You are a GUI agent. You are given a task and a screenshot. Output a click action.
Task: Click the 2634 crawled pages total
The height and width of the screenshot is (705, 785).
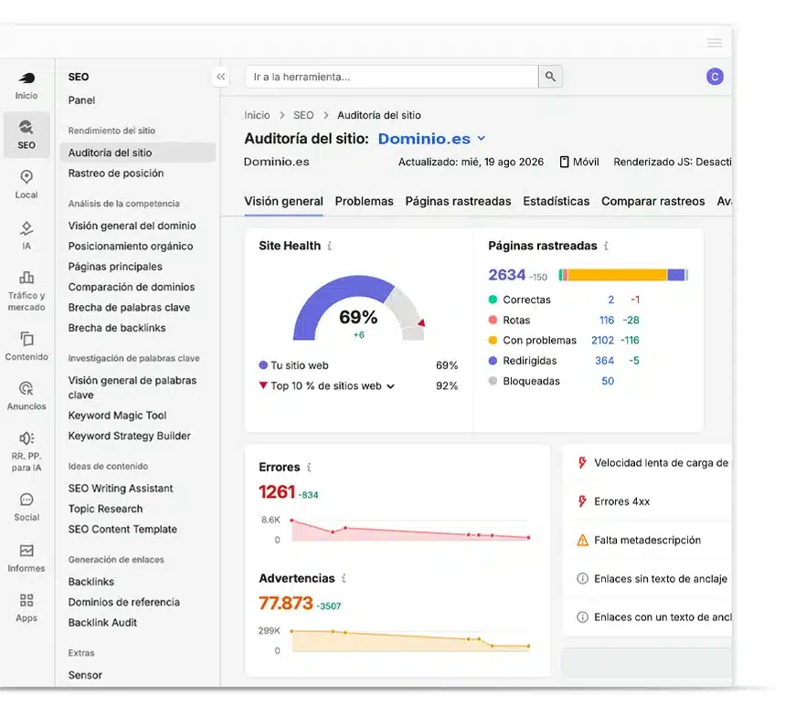click(x=506, y=275)
